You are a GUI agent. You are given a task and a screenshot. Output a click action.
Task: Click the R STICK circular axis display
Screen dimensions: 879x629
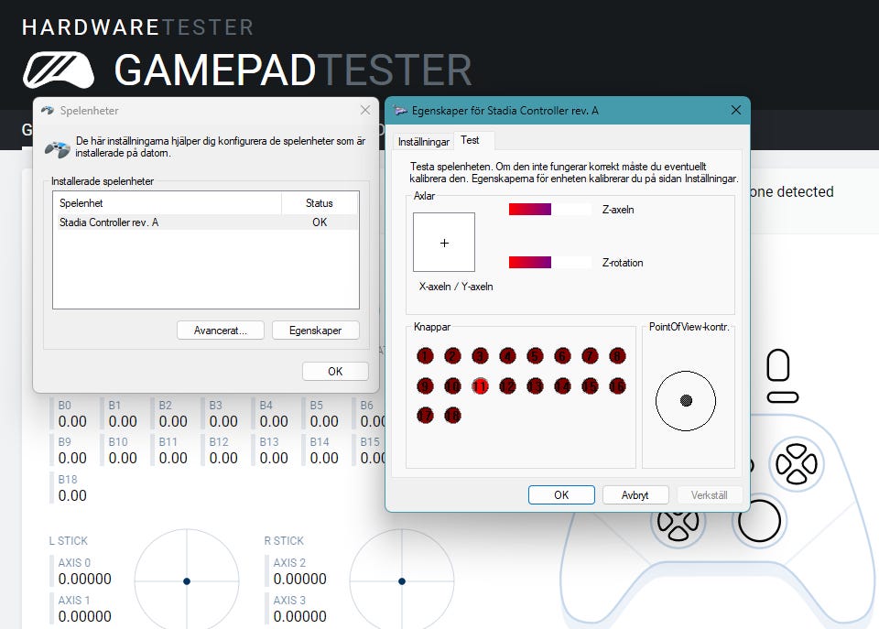click(402, 580)
